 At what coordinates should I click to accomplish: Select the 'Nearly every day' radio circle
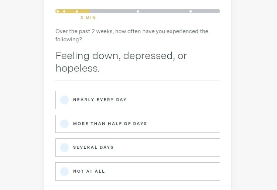point(64,100)
